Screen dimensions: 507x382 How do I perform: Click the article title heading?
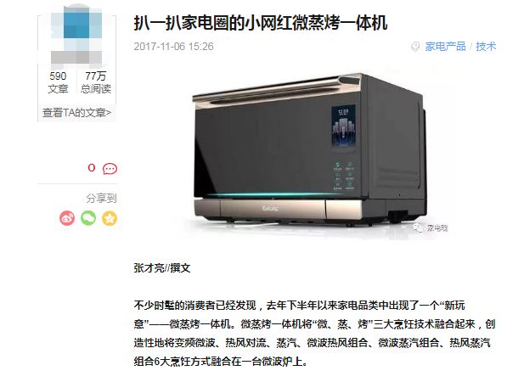[261, 23]
